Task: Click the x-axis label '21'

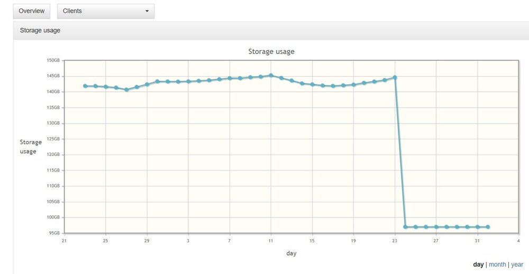Action: point(64,241)
